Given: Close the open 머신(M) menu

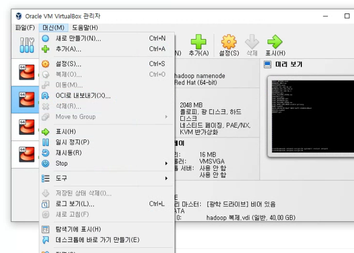Looking at the screenshot, I should coord(54,28).
